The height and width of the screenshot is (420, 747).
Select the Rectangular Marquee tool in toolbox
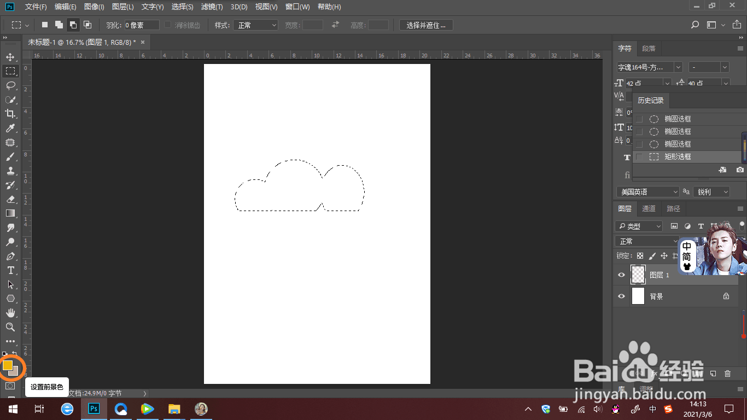tap(10, 71)
